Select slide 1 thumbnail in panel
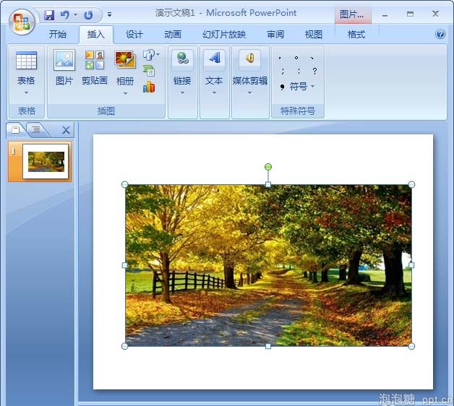Image resolution: width=454 pixels, height=406 pixels. (46, 161)
